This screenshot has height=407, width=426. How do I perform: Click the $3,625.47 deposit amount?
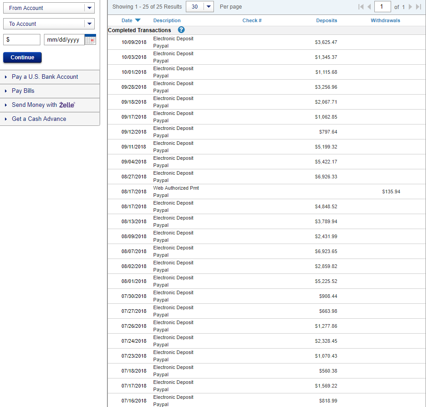coord(326,42)
